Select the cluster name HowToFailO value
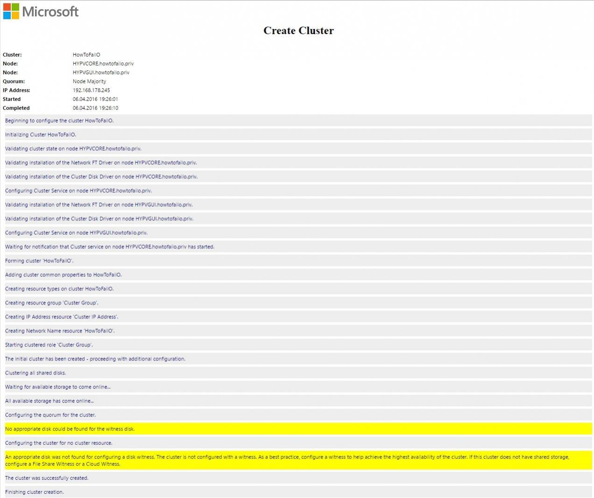Screen dimensions: 594x498 (86, 55)
